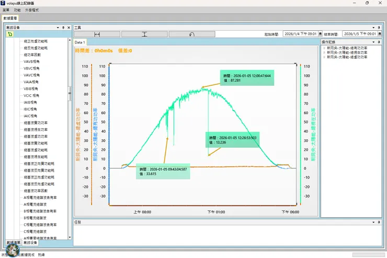Switch to the 數據查看 tab

point(10,18)
